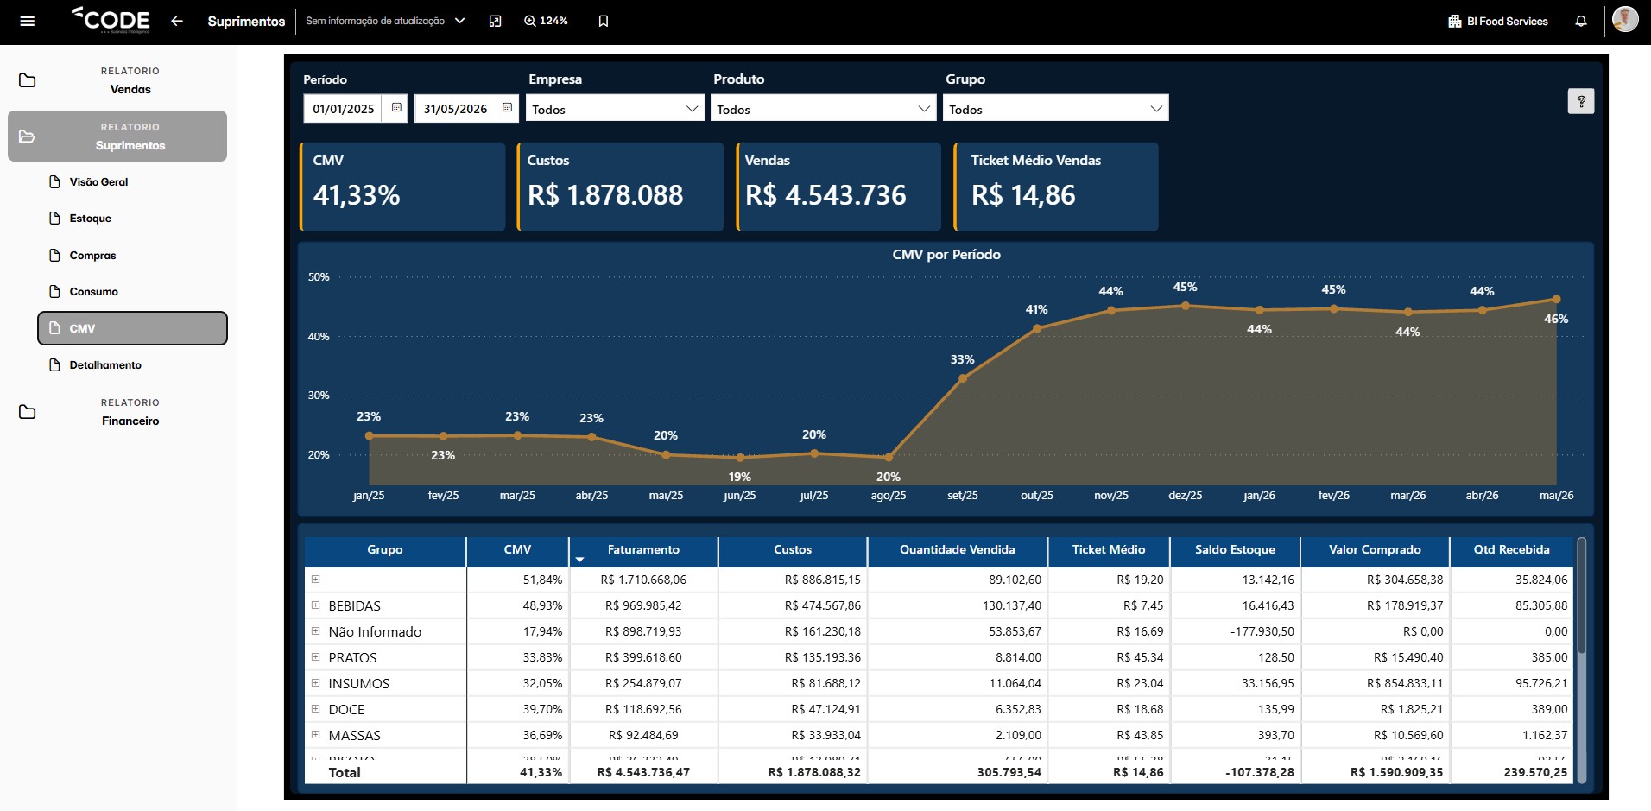Image resolution: width=1651 pixels, height=811 pixels.
Task: Click the expand/fullscreen report icon
Action: [495, 21]
